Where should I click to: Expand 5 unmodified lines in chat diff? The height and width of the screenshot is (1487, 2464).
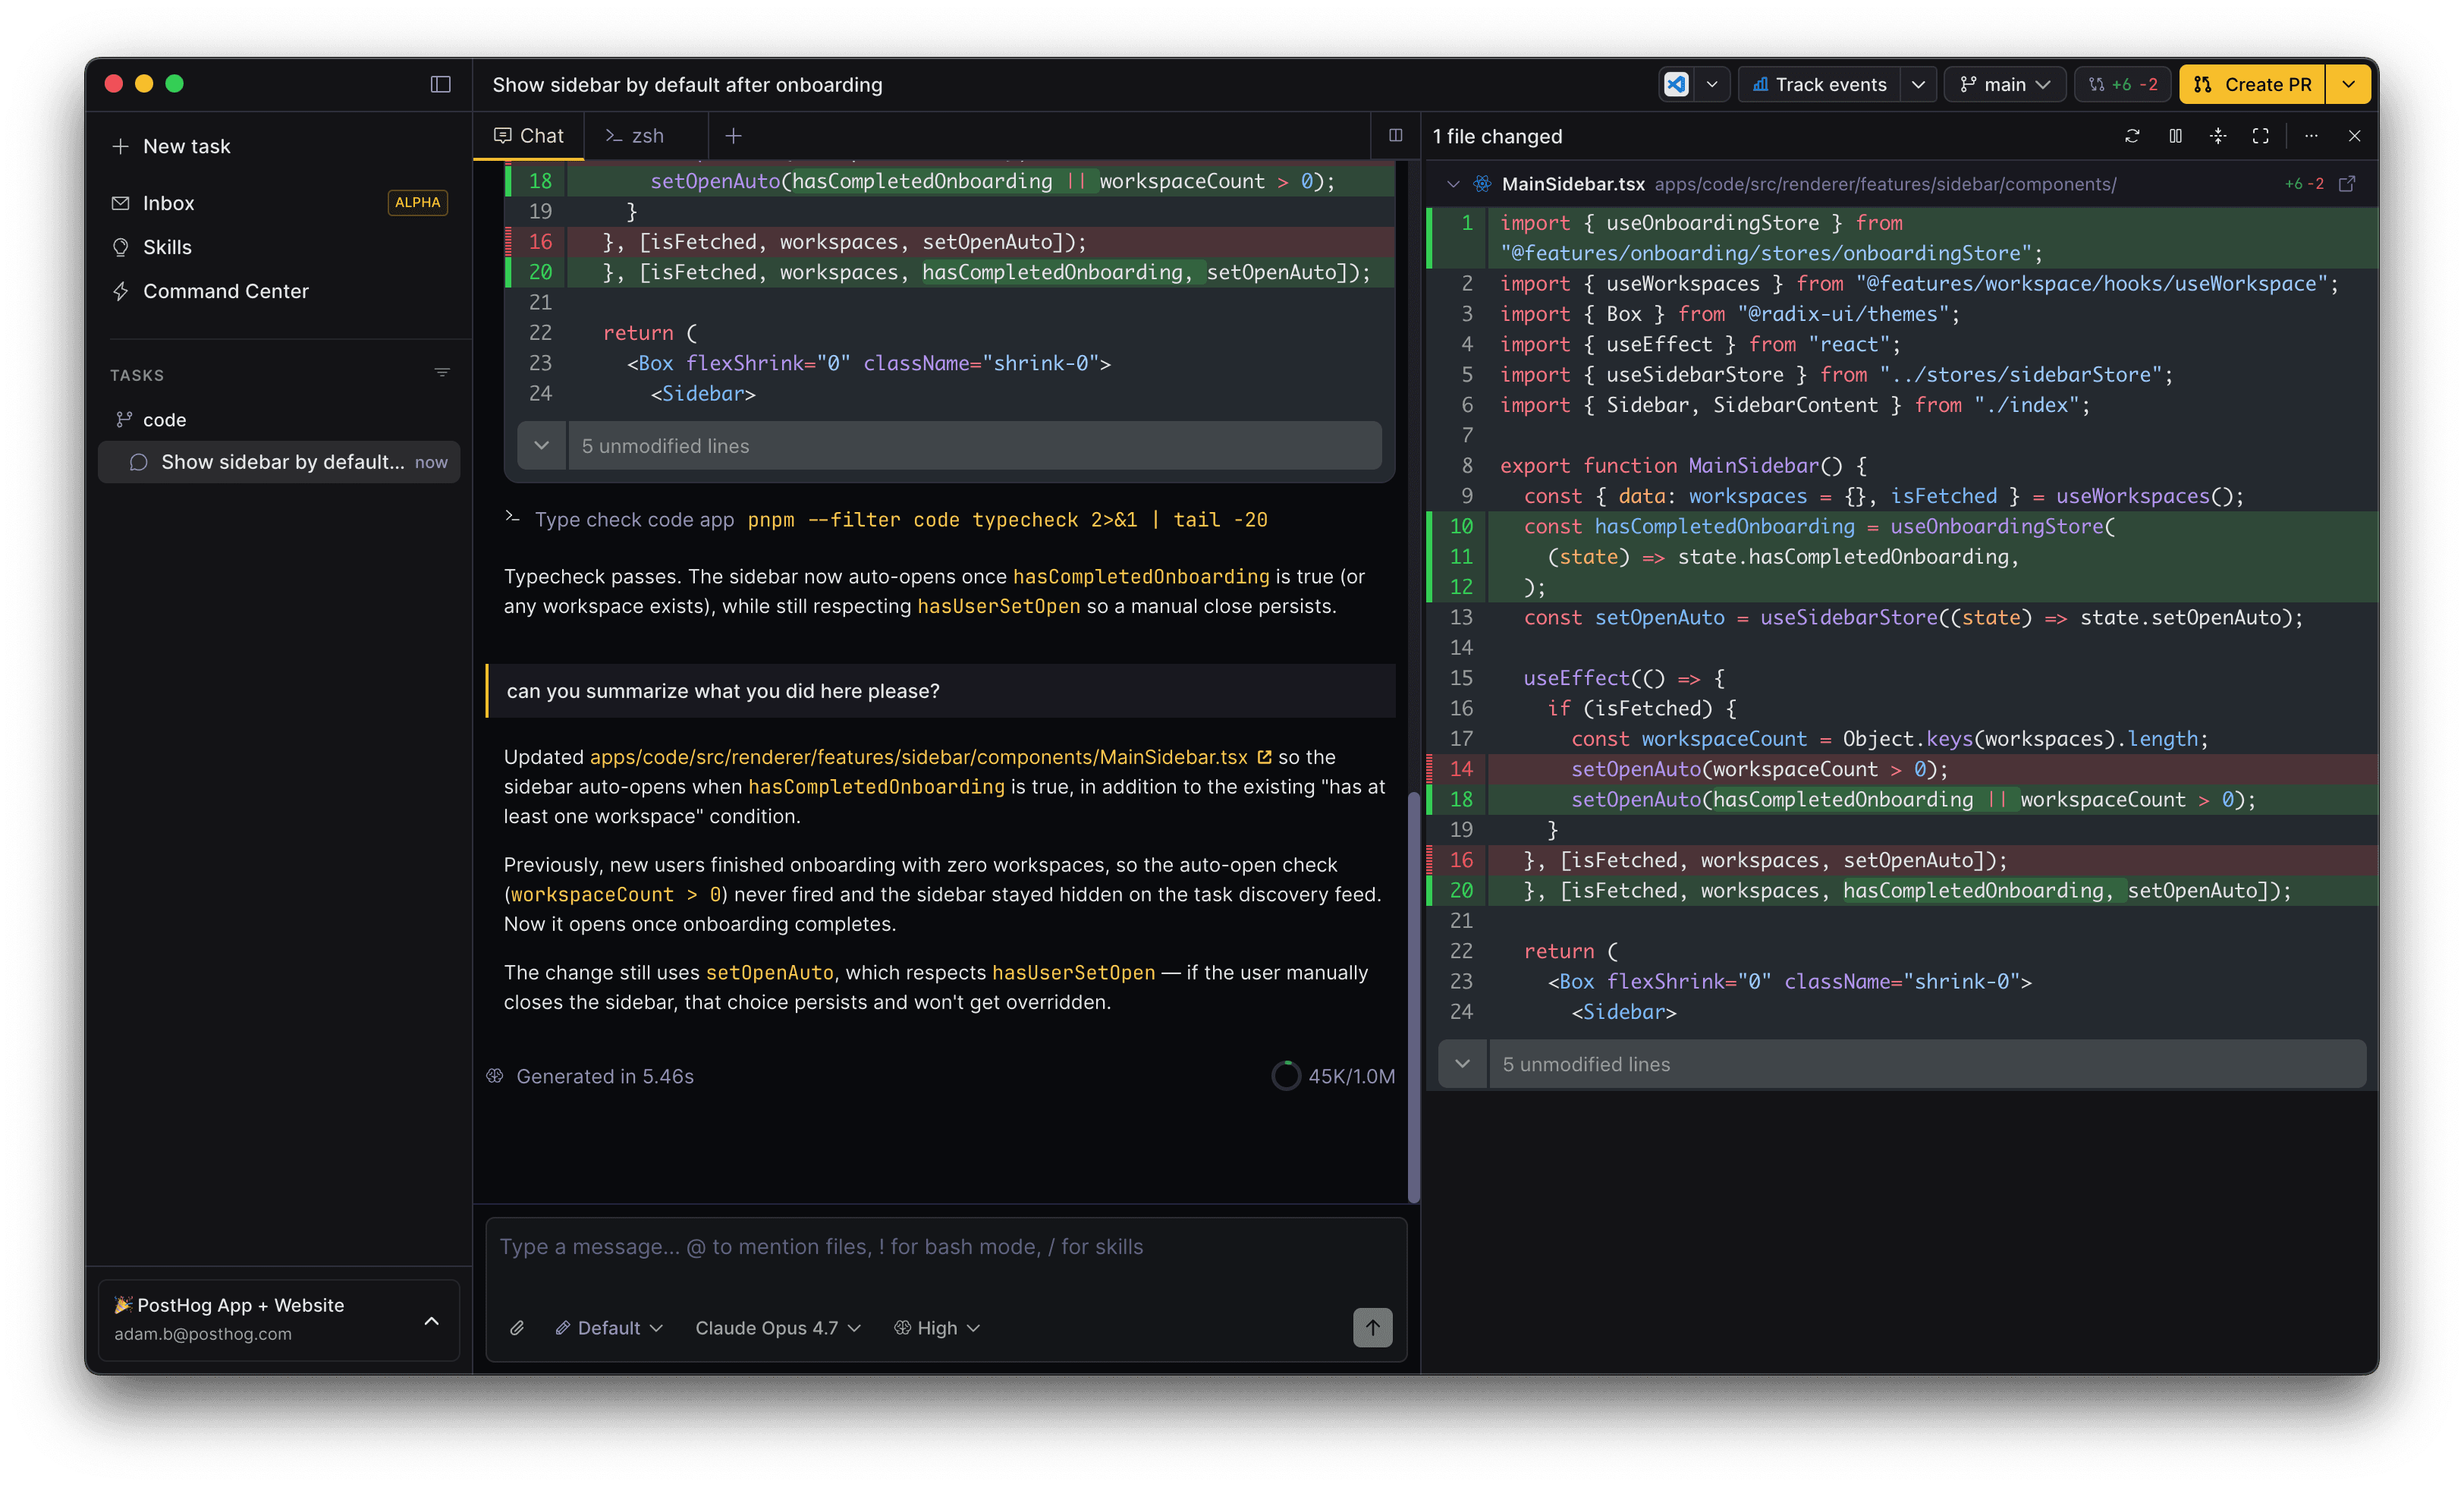(950, 446)
